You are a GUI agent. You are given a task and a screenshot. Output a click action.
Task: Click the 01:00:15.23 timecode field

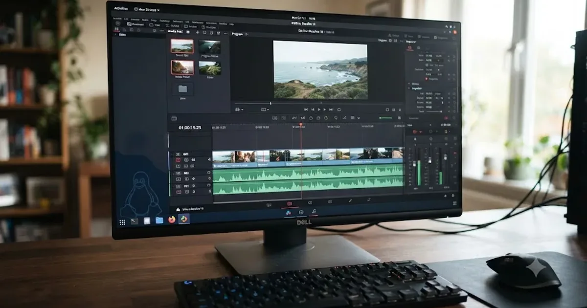coord(190,128)
